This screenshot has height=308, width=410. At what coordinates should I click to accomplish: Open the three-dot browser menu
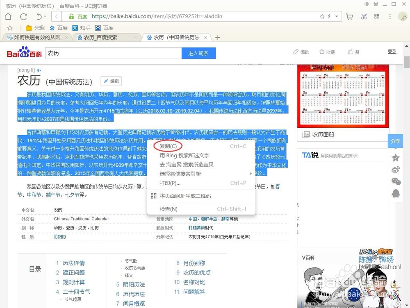click(390, 16)
